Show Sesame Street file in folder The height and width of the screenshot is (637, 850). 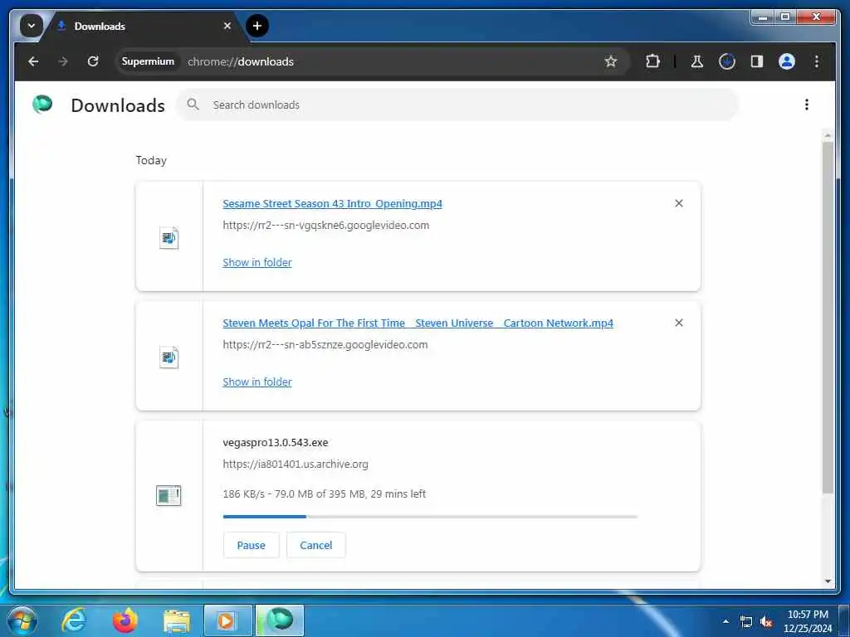pyautogui.click(x=257, y=262)
